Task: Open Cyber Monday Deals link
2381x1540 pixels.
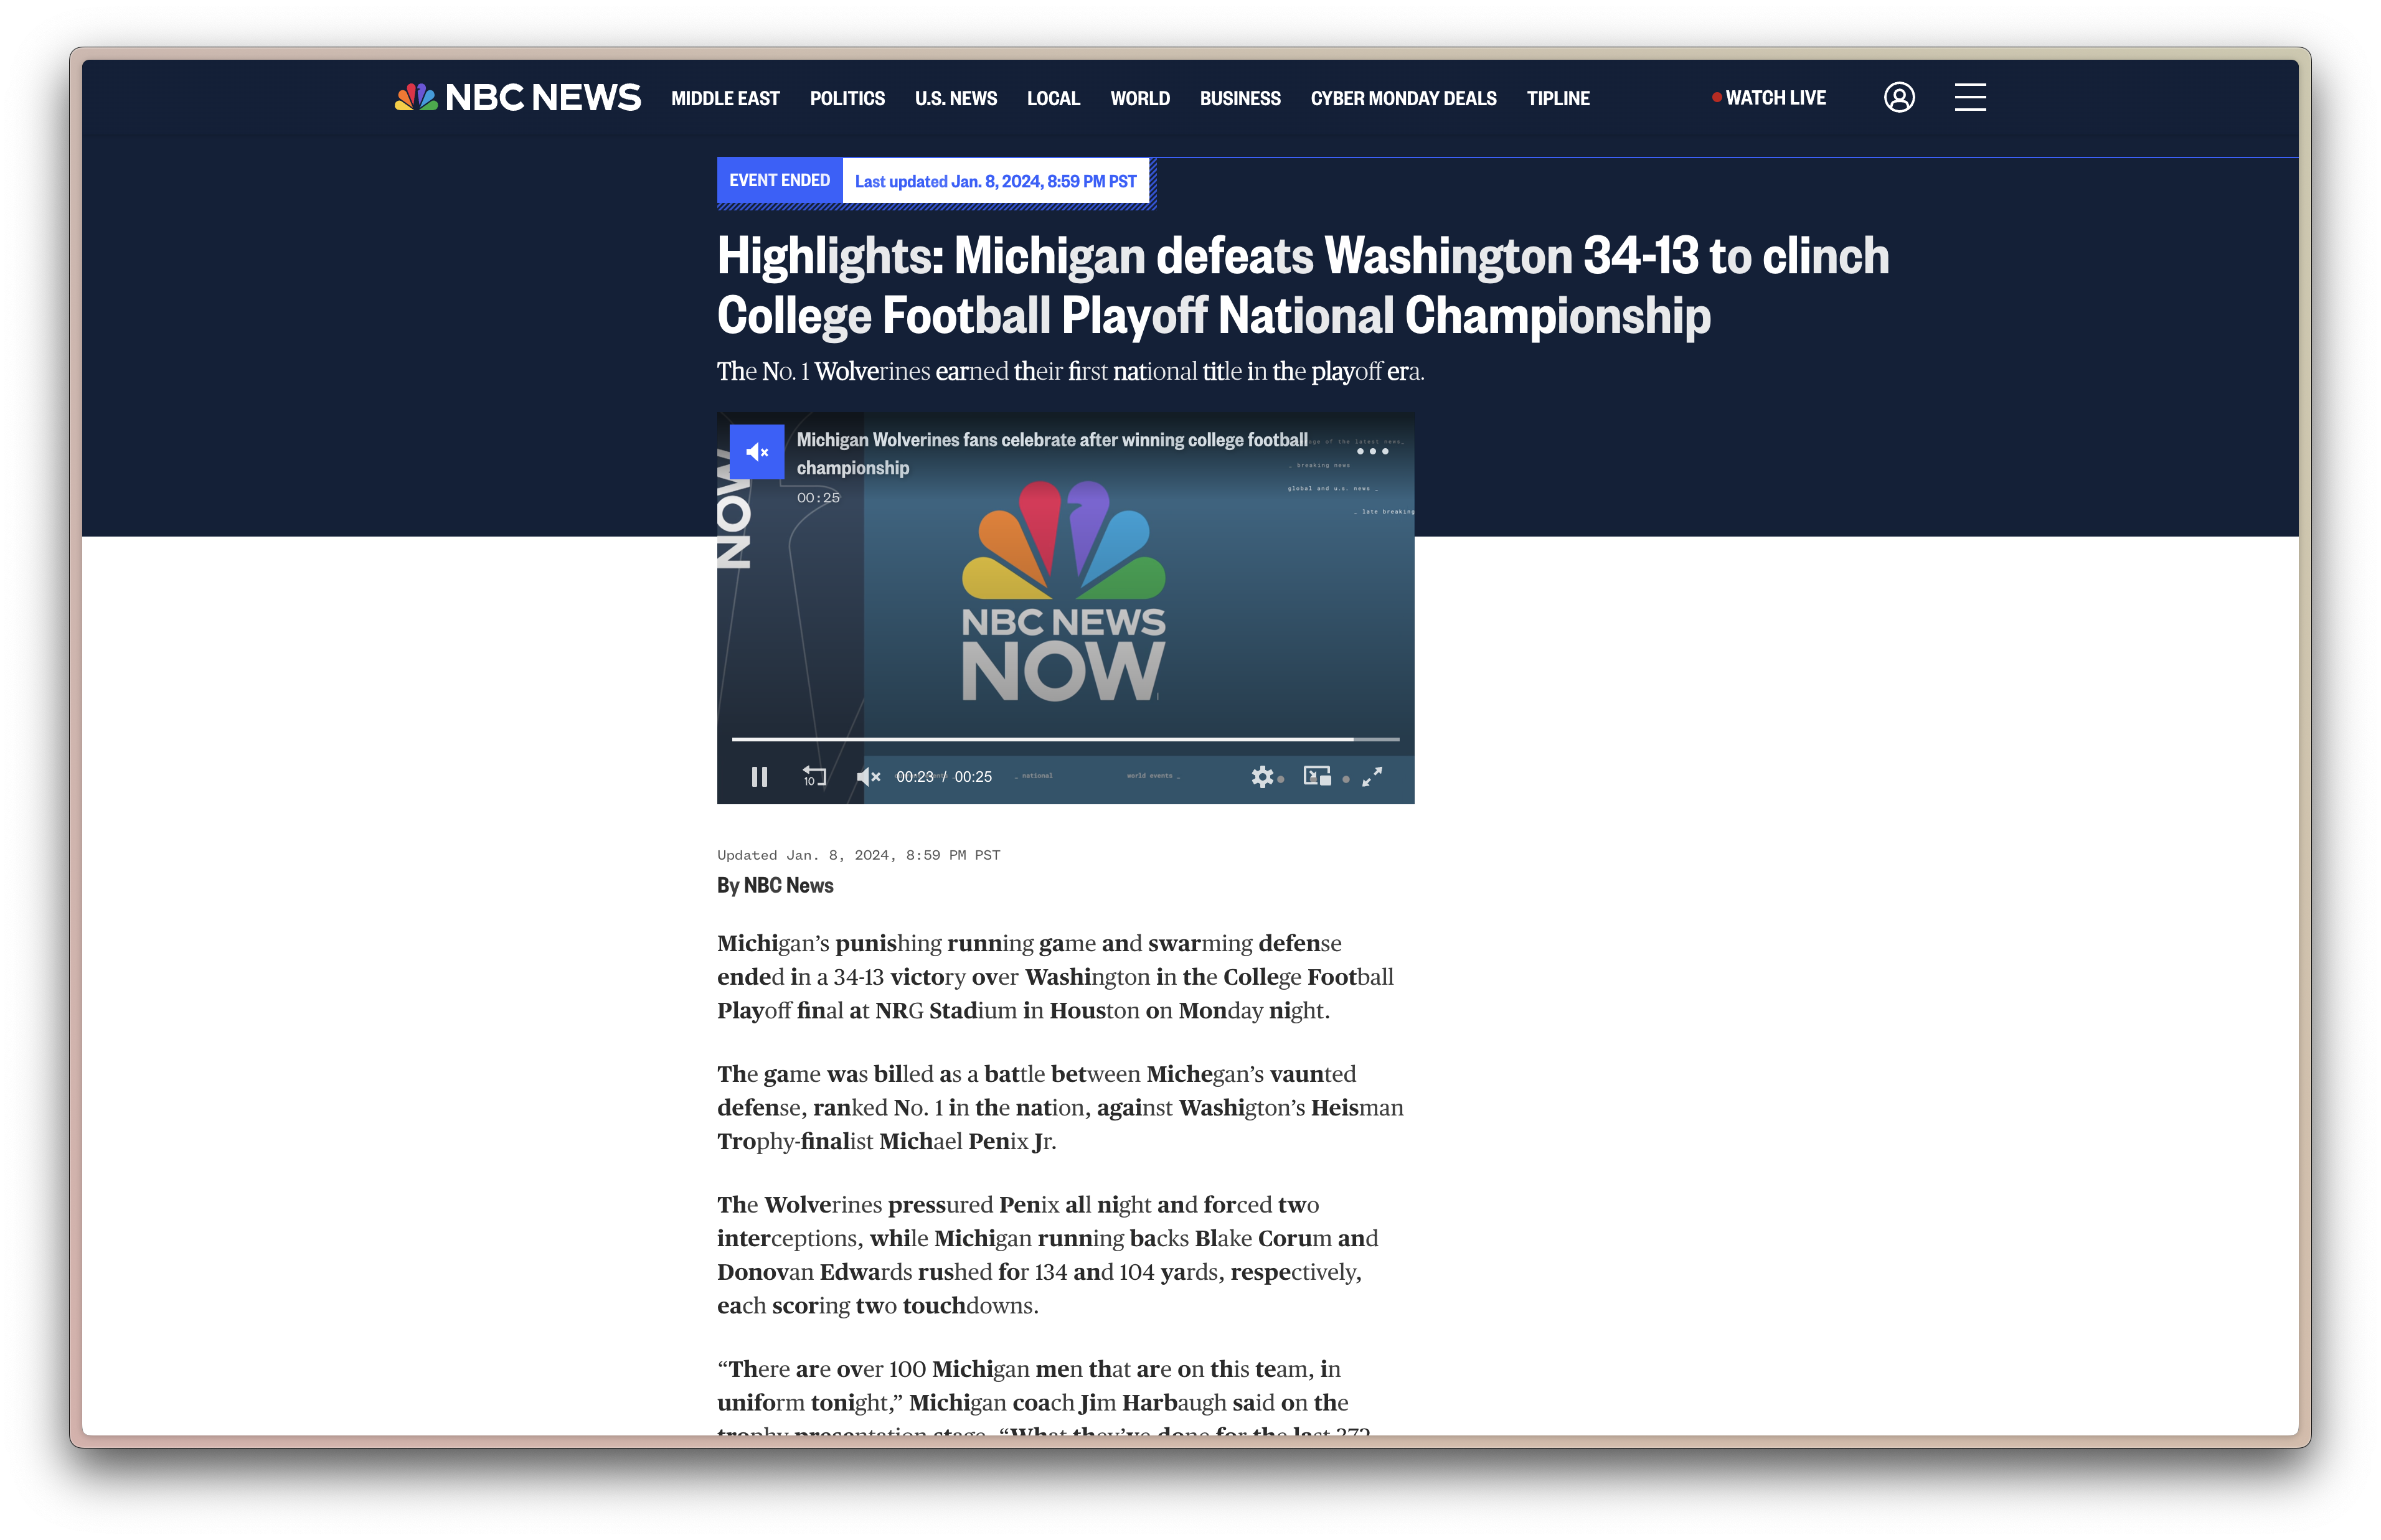Action: (1403, 98)
